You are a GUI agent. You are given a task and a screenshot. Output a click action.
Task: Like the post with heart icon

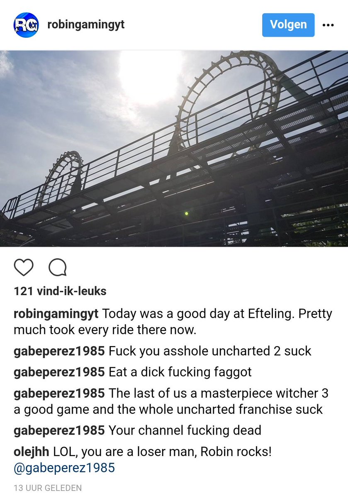24,268
